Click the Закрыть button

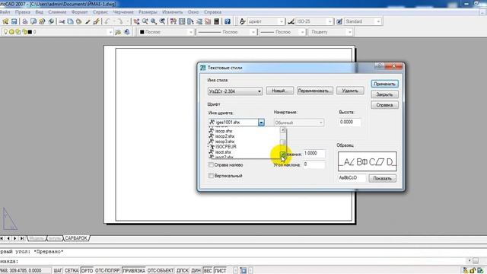coord(384,94)
